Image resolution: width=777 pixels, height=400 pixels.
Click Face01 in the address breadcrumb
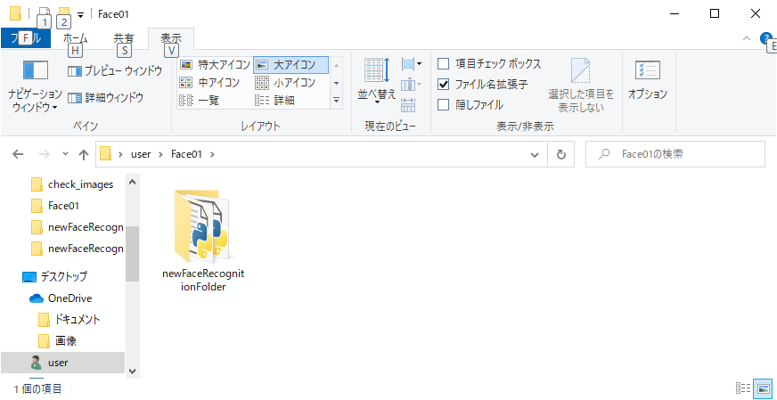pyautogui.click(x=186, y=155)
